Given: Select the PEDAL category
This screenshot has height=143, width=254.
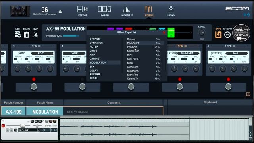Looking at the screenshot, I should [x=94, y=79].
